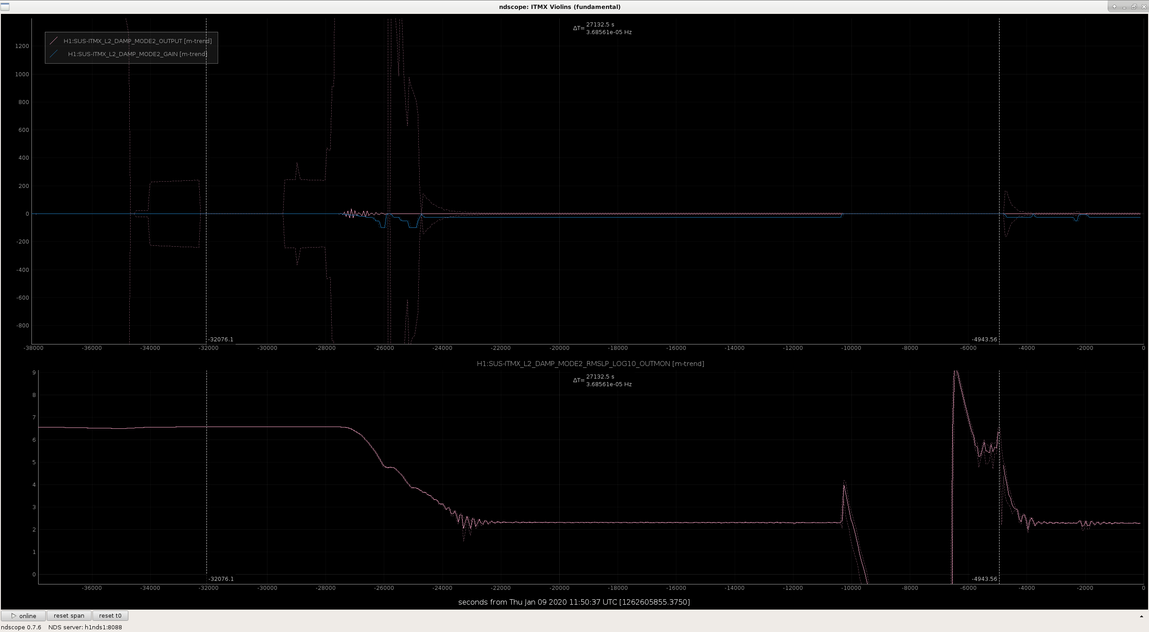Select the -4943.56 cursor label in bottom plot
This screenshot has height=632, width=1149.
pyautogui.click(x=984, y=579)
